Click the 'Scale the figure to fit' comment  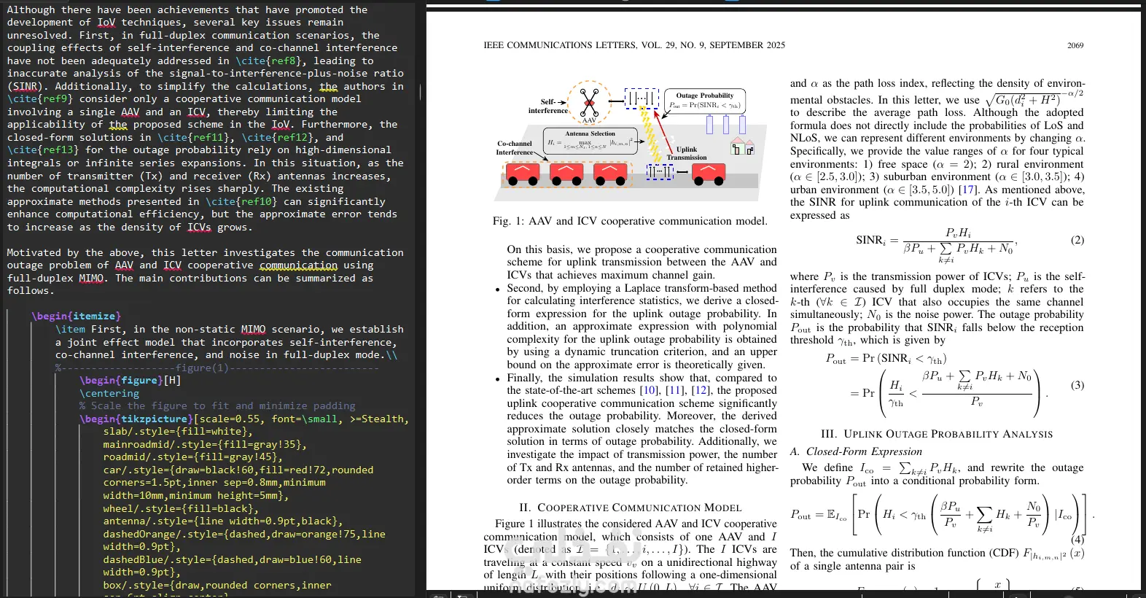click(217, 406)
